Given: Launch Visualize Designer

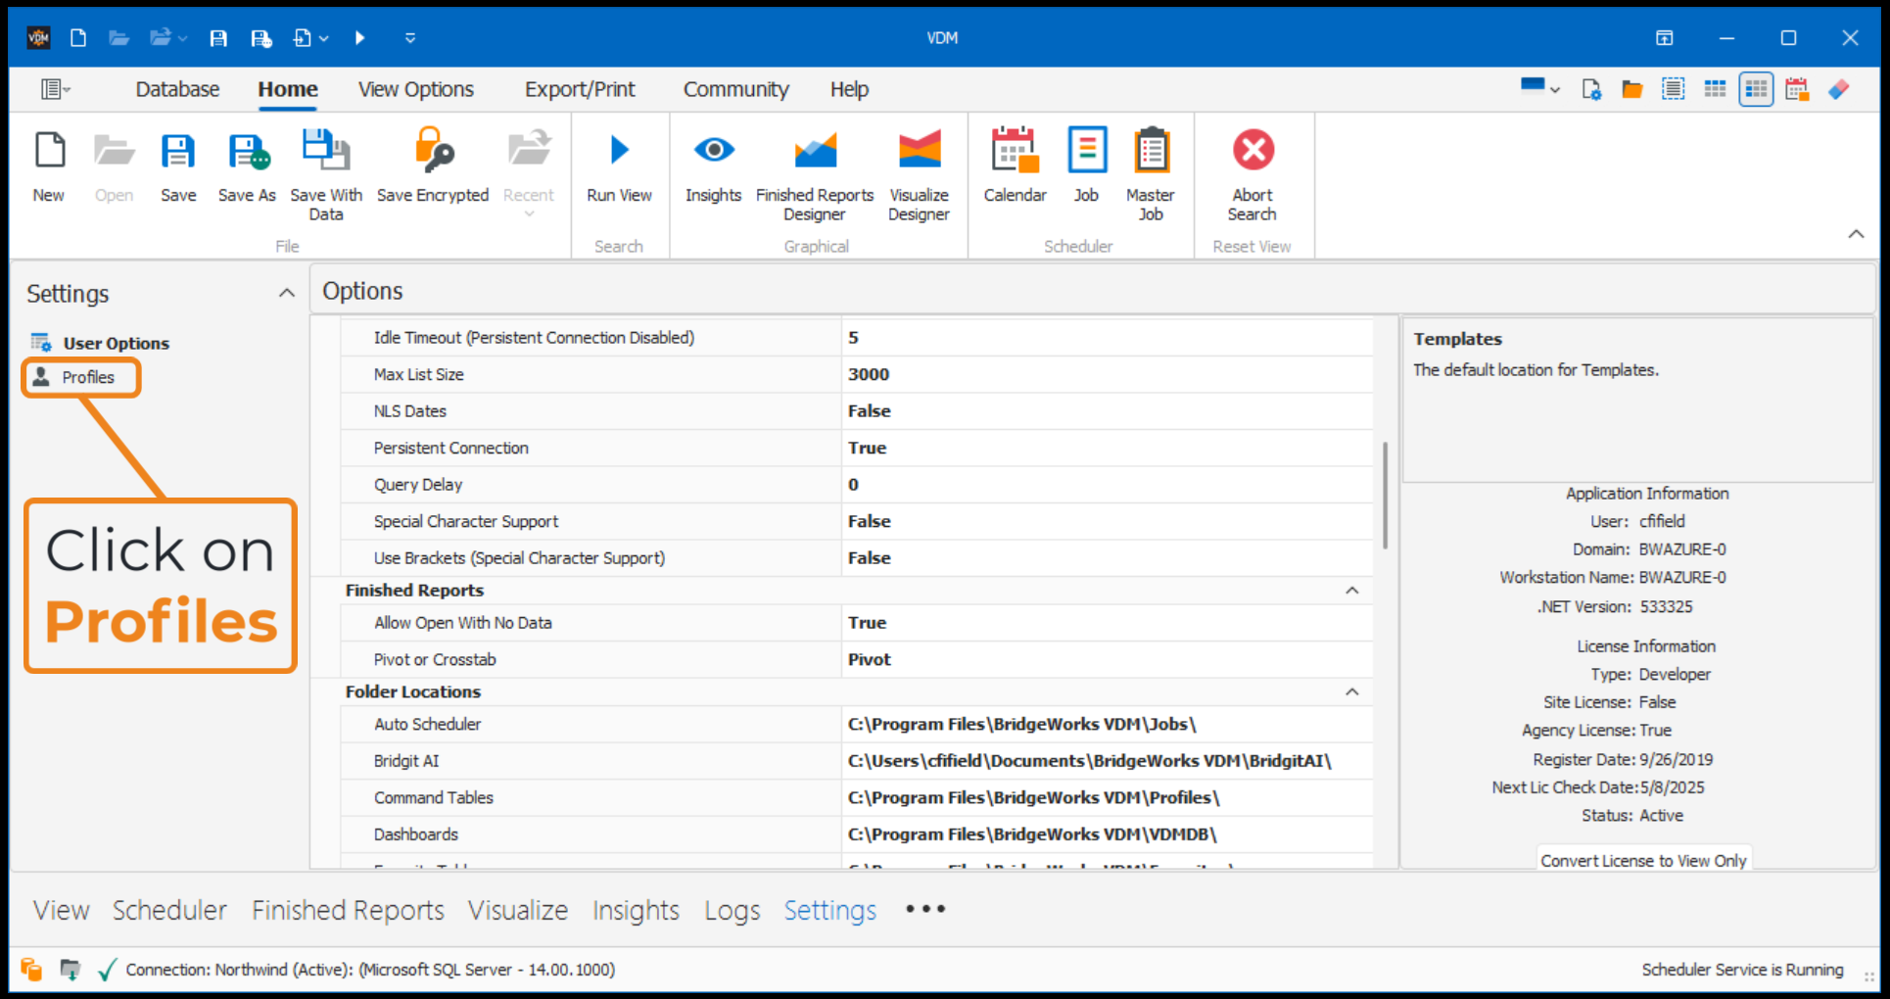Looking at the screenshot, I should [919, 174].
